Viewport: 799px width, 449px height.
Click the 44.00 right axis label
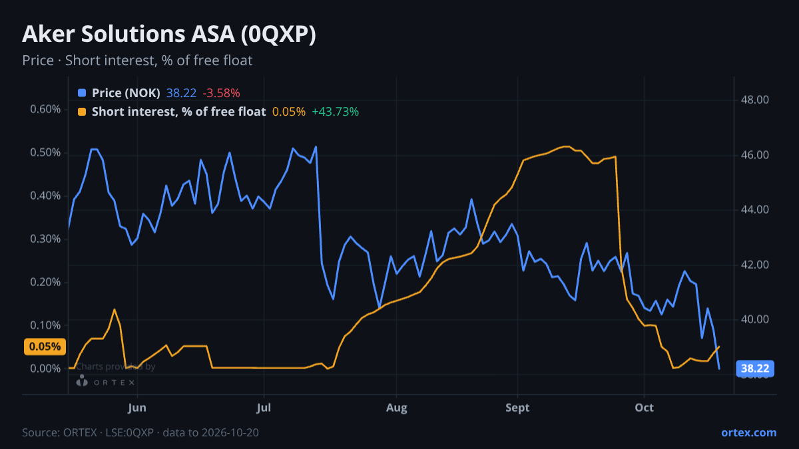click(755, 210)
